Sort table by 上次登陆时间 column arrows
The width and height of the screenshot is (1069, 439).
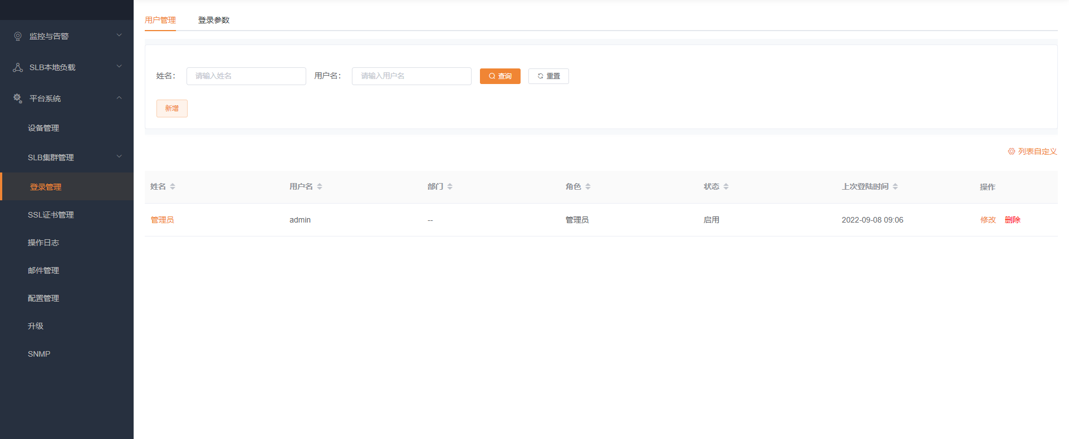895,186
